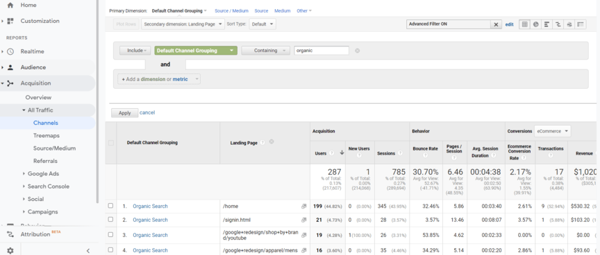Open Default Channel Grouping primary dimension dropdown
This screenshot has height=255, width=600.
(179, 10)
